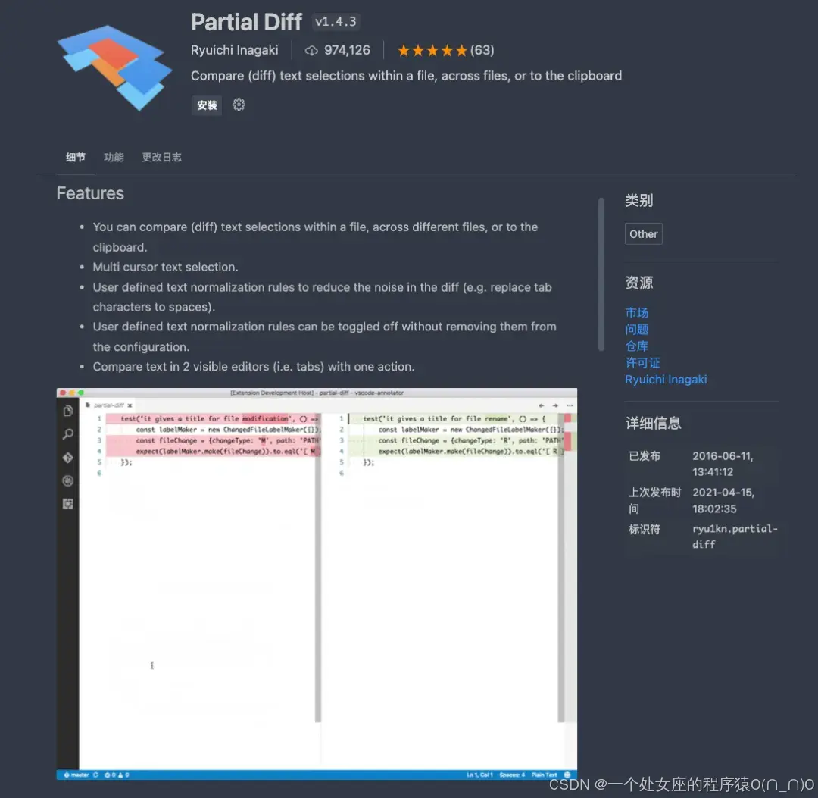
Task: Click the Spaces: 4 status item
Action: coord(512,775)
